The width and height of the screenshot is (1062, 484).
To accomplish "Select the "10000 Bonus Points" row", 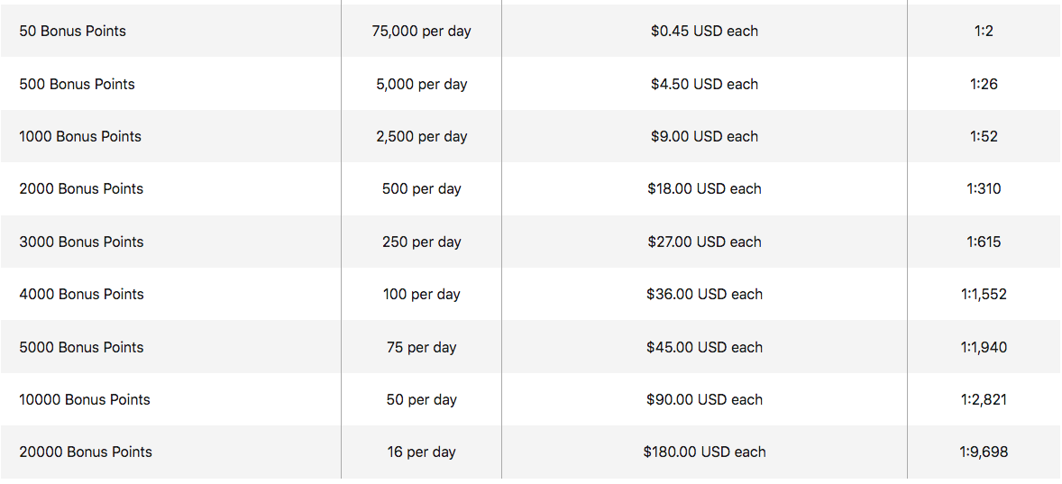I will (85, 399).
